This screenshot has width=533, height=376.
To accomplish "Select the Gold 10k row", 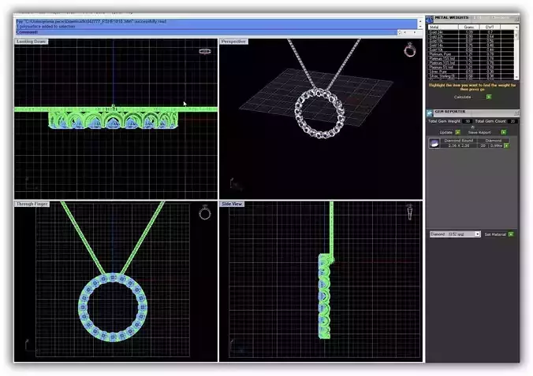I will [471, 50].
